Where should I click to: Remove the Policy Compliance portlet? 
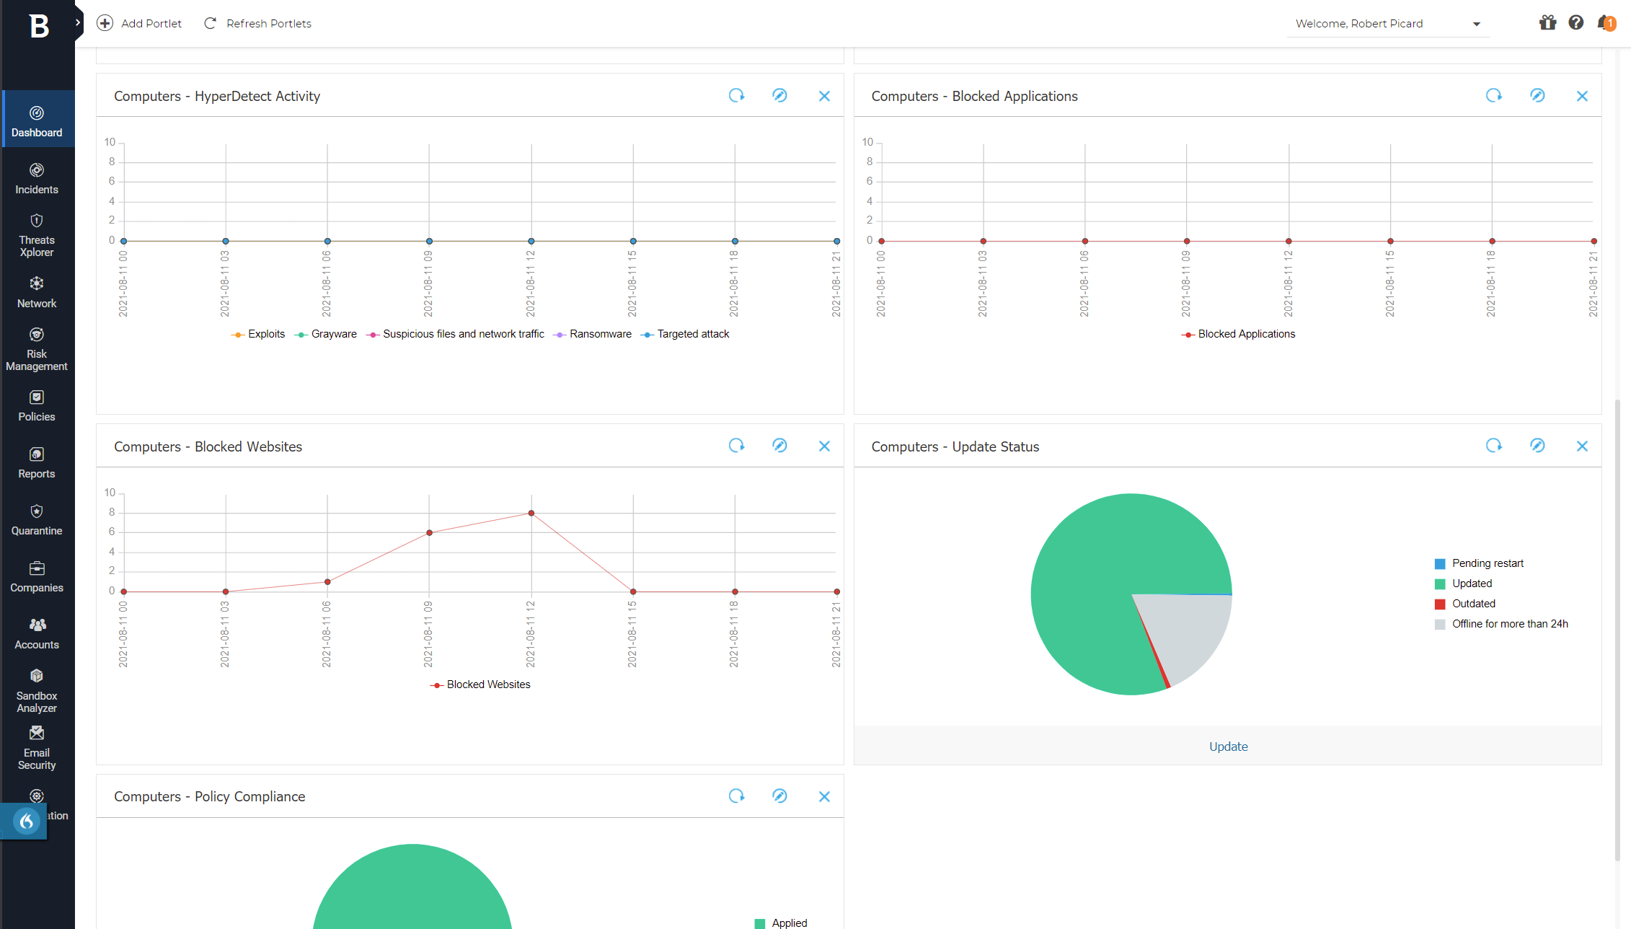coord(824,796)
